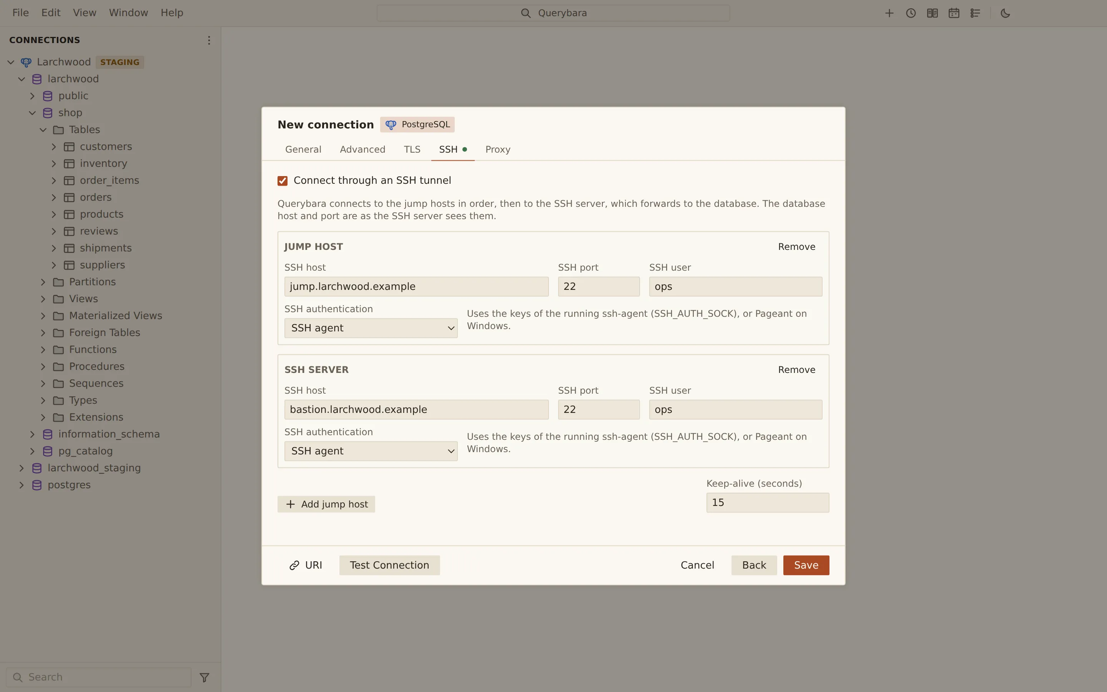Switch to the Advanced tab
The height and width of the screenshot is (692, 1107).
pyautogui.click(x=362, y=150)
